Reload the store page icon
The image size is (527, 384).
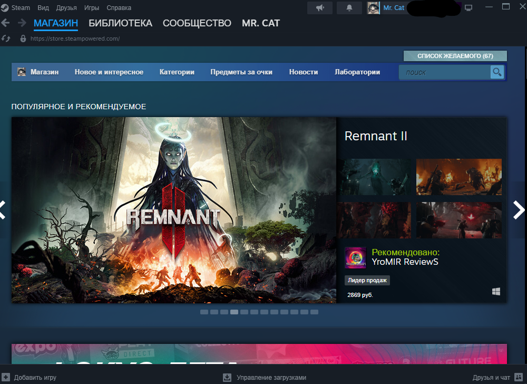[x=6, y=39]
